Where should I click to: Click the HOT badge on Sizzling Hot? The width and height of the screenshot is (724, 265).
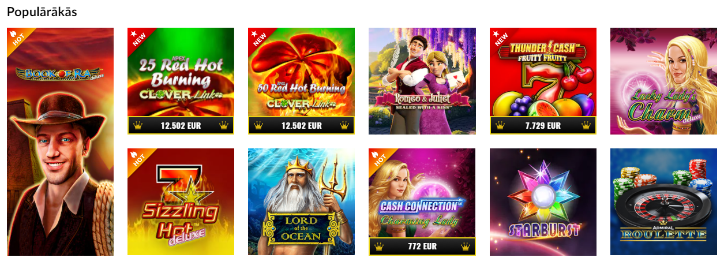137,158
